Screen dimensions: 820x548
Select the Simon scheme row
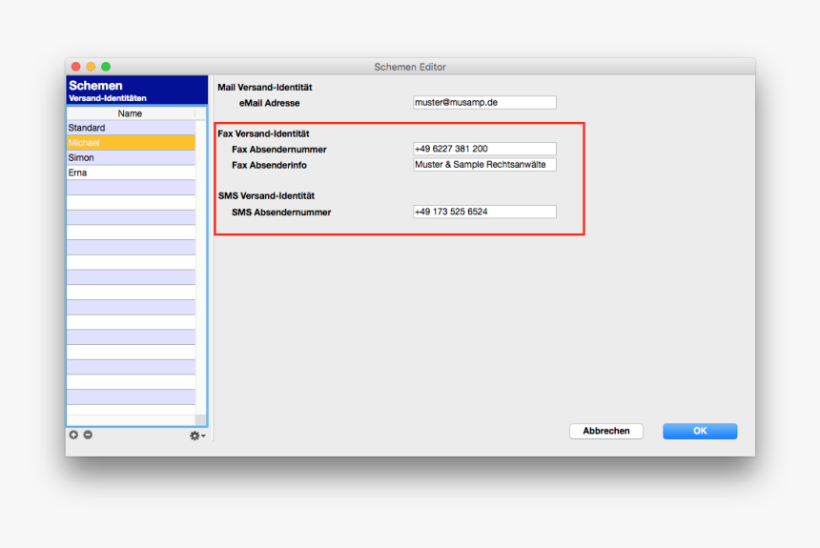pyautogui.click(x=132, y=157)
